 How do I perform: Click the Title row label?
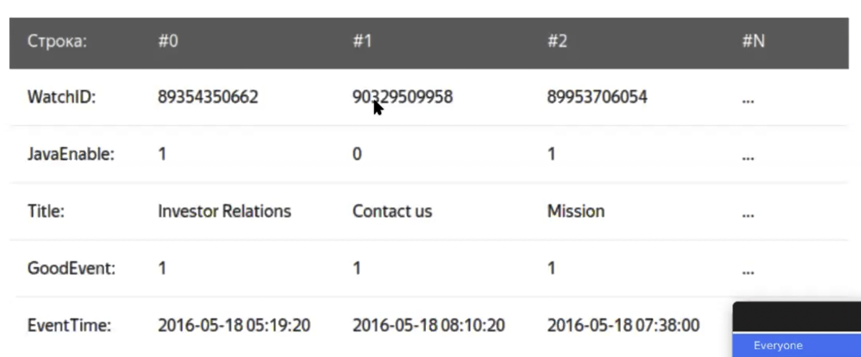pyautogui.click(x=46, y=211)
